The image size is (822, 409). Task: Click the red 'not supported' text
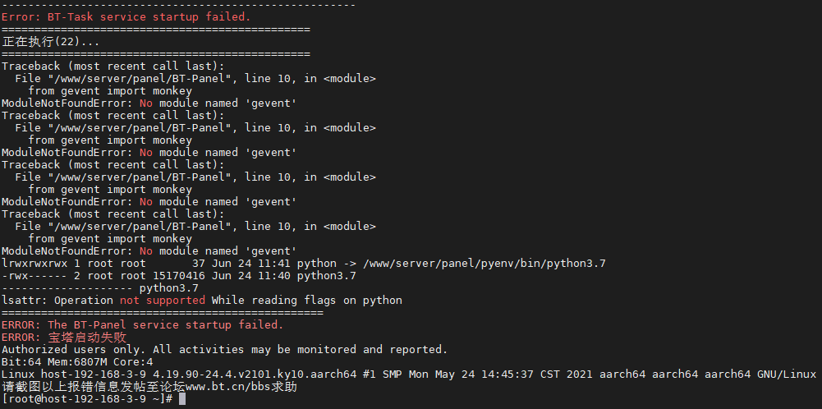pyautogui.click(x=163, y=301)
